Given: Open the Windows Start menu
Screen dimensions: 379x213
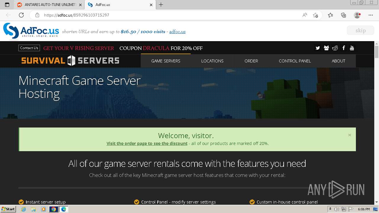Looking at the screenshot, I should [8, 209].
